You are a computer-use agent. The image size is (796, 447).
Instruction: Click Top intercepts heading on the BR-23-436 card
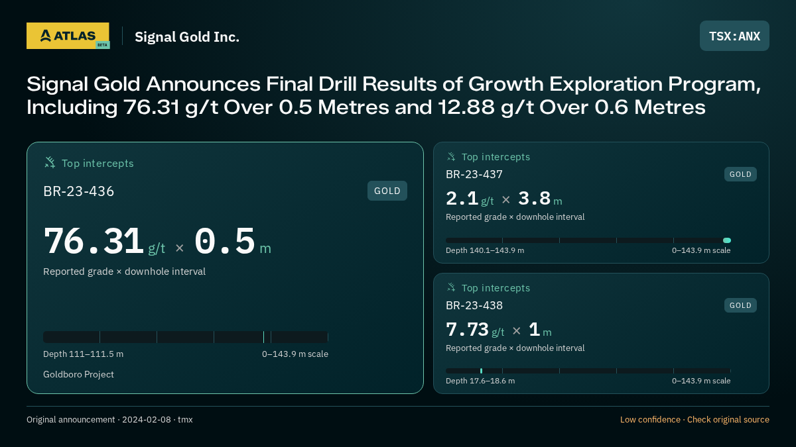click(x=98, y=163)
